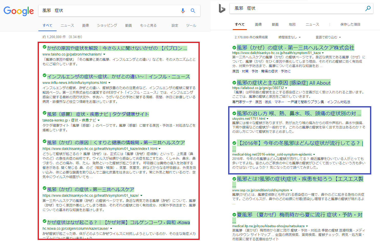Image resolution: width=380 pixels, height=241 pixels.
Task: Click green check beside 風邪とは? result
Action: (234, 179)
